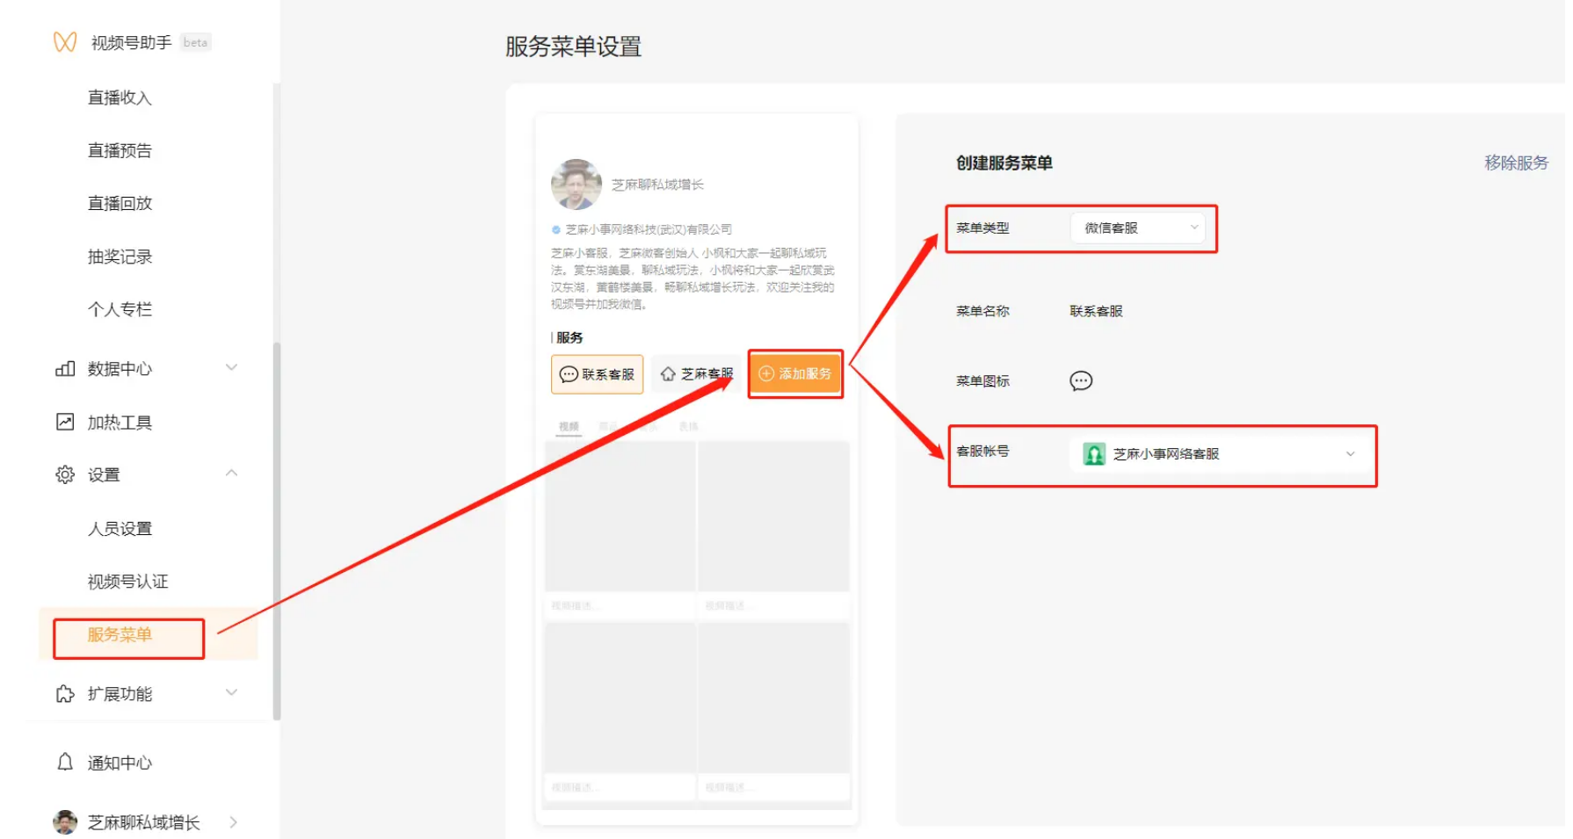Click the house icon on 芝麻客服

point(668,374)
